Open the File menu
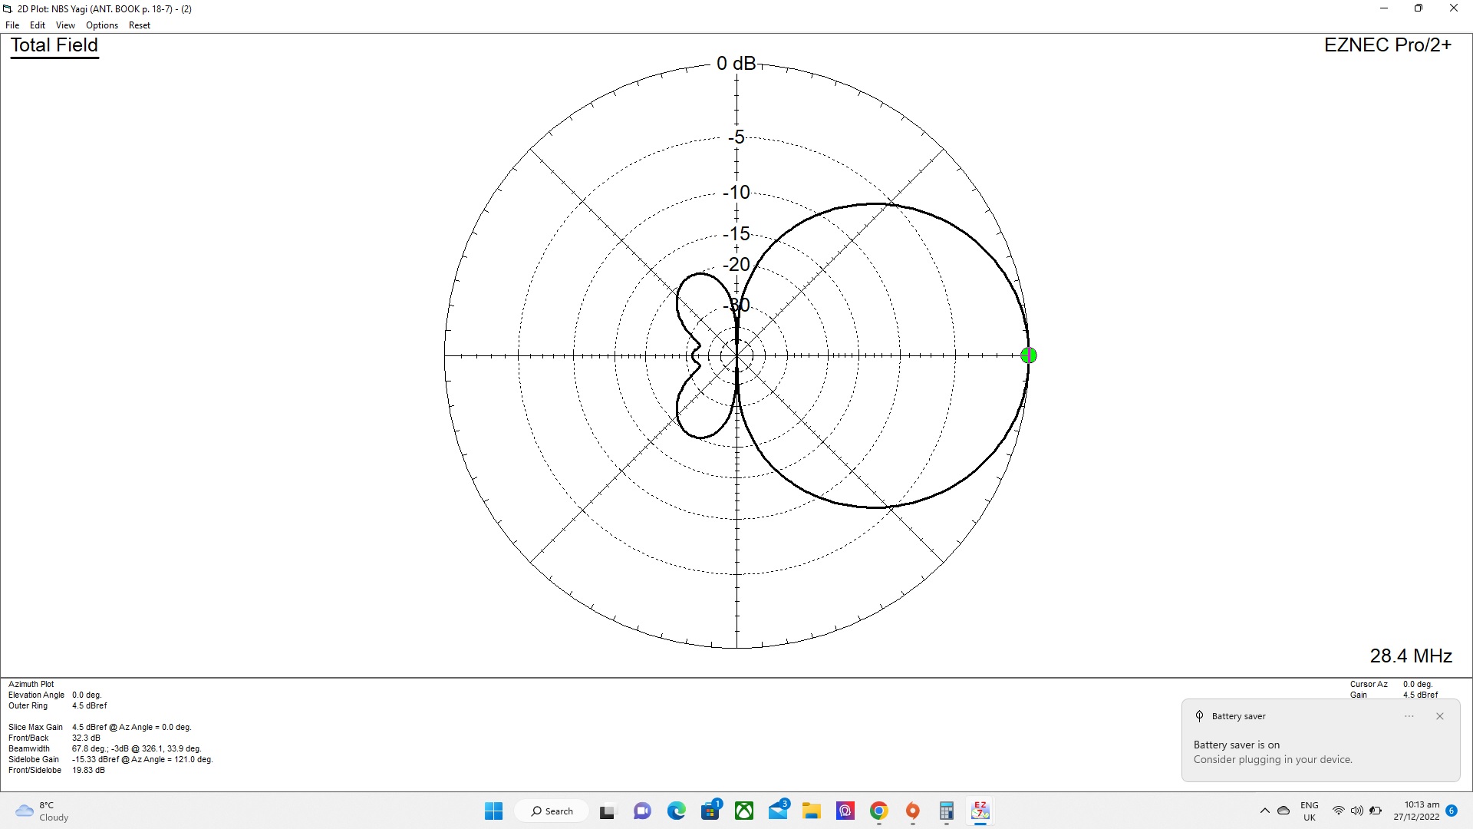This screenshot has width=1473, height=829. coord(12,25)
